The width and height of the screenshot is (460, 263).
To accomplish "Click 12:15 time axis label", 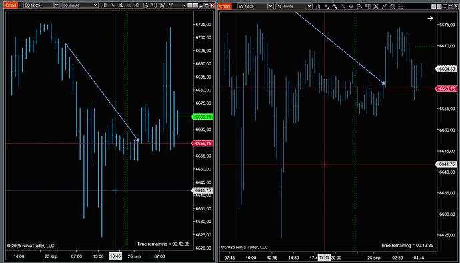I will point(272,258).
